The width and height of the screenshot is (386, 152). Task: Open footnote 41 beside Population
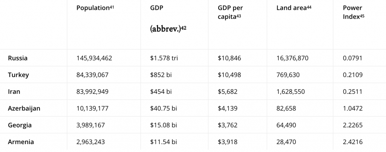point(112,7)
